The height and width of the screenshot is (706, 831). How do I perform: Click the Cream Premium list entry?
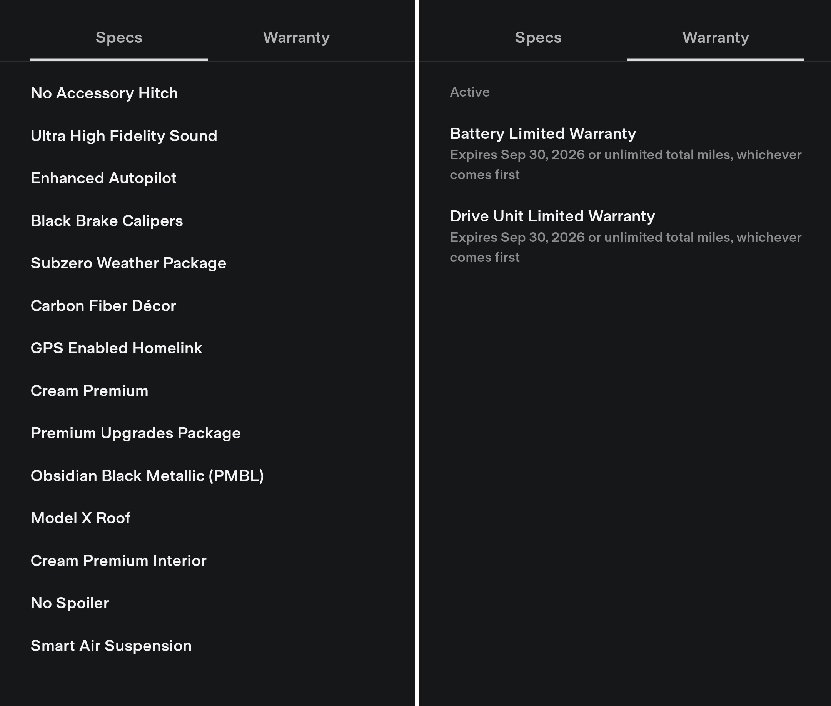89,391
